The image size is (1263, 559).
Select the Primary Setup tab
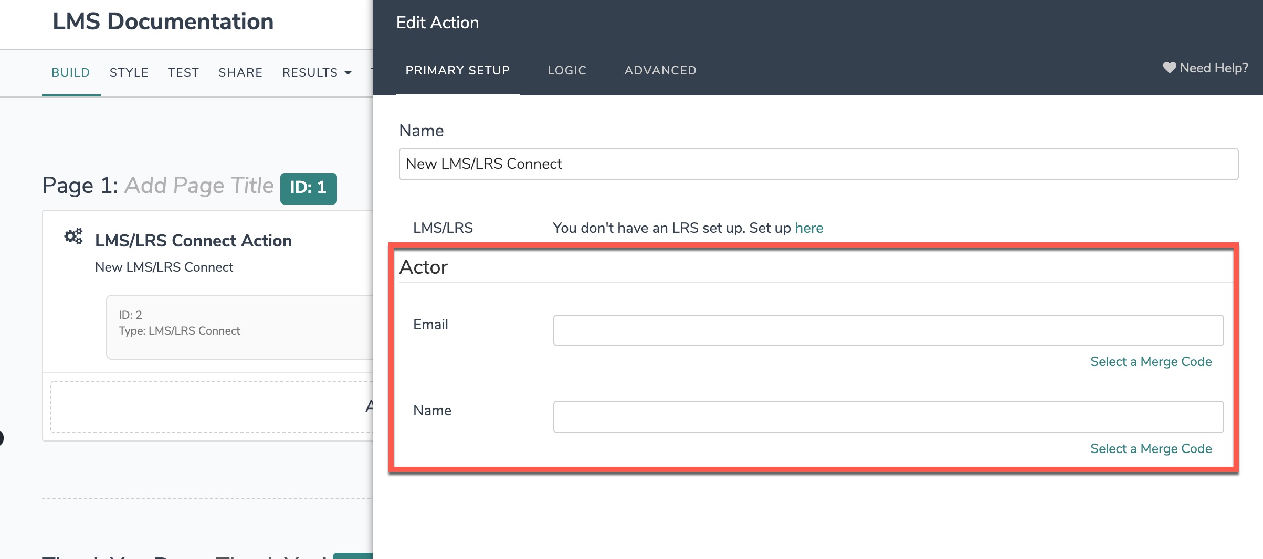pyautogui.click(x=458, y=70)
